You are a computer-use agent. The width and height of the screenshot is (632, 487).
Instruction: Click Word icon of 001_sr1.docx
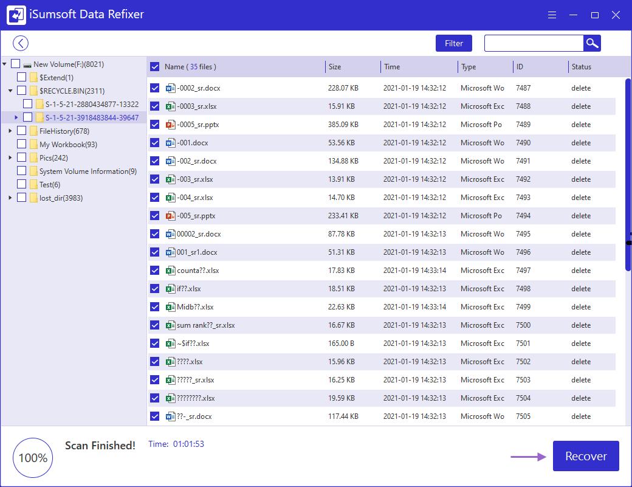(171, 252)
